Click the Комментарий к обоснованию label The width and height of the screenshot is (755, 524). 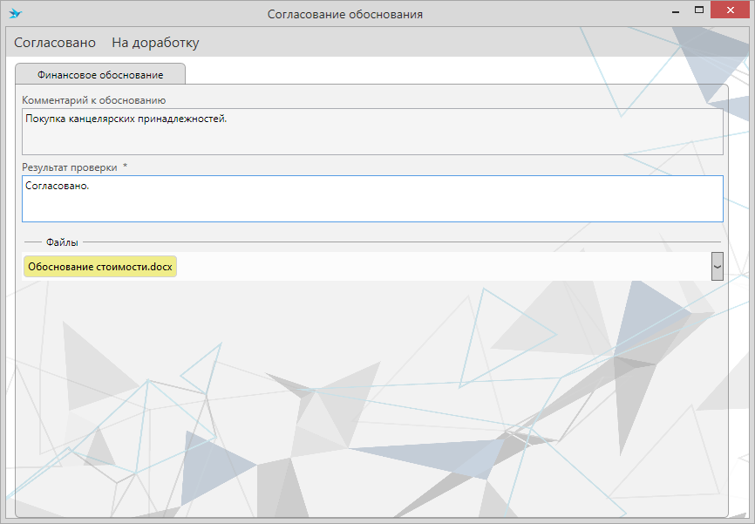[93, 100]
